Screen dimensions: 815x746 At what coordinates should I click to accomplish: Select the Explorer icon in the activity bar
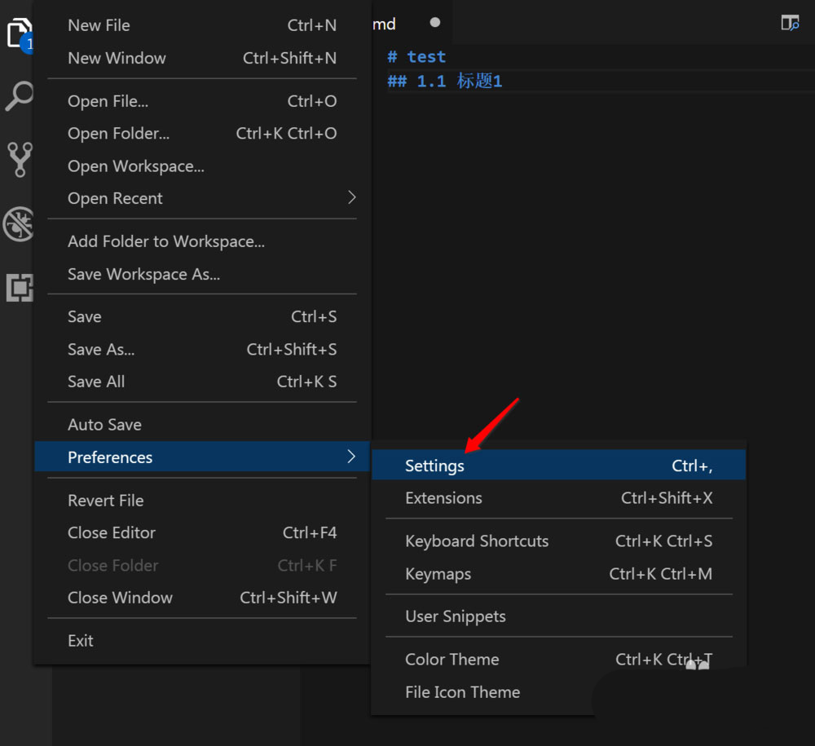[x=18, y=33]
